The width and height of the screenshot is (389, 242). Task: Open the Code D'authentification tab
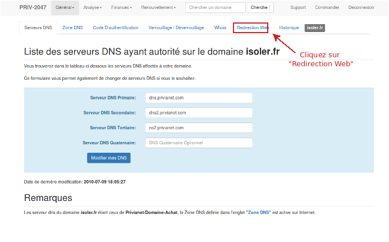[x=116, y=28]
